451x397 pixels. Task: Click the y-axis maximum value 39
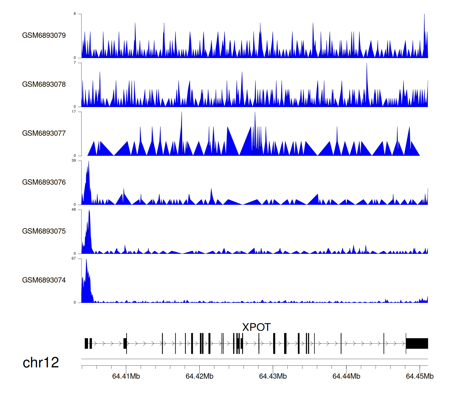(x=74, y=161)
